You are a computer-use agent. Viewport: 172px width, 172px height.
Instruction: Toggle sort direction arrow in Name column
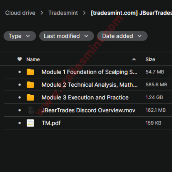134,60
